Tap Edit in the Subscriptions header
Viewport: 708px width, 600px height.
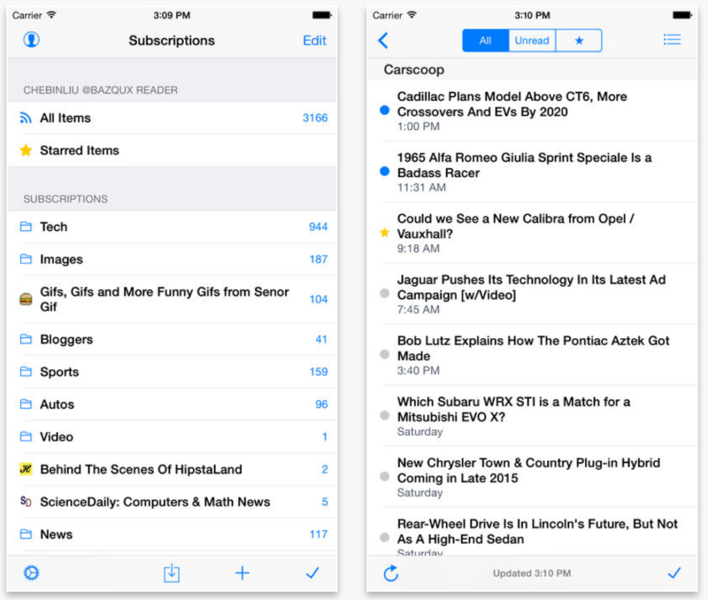315,41
